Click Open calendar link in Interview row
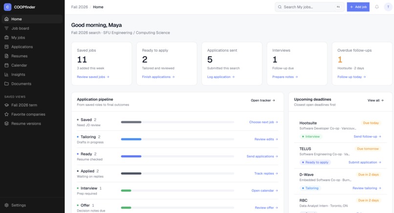 264,191
